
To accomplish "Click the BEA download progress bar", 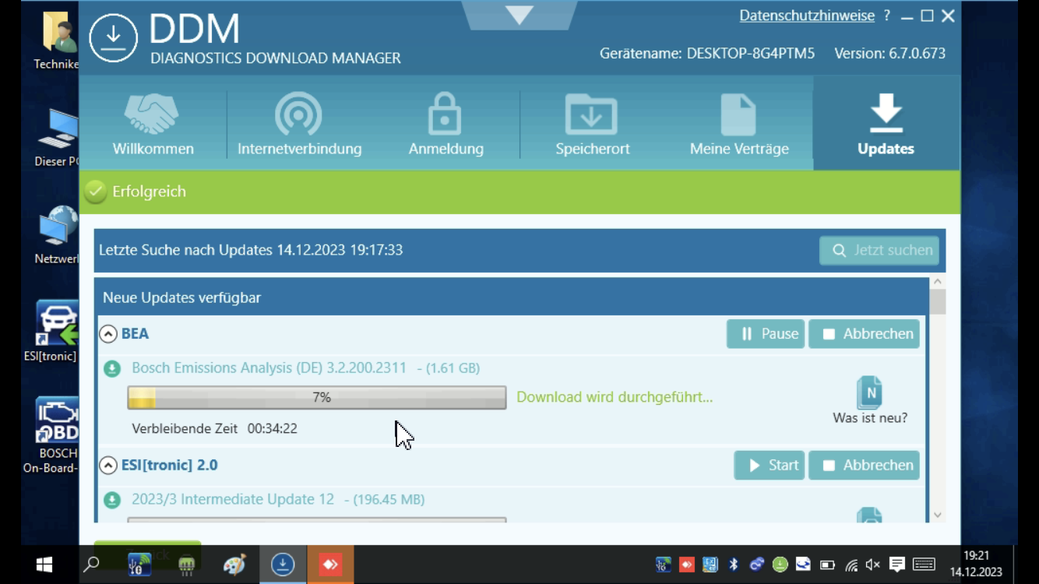I will 317,397.
